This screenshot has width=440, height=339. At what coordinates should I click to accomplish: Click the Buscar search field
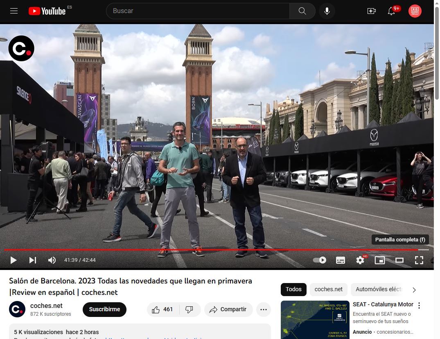pyautogui.click(x=198, y=11)
